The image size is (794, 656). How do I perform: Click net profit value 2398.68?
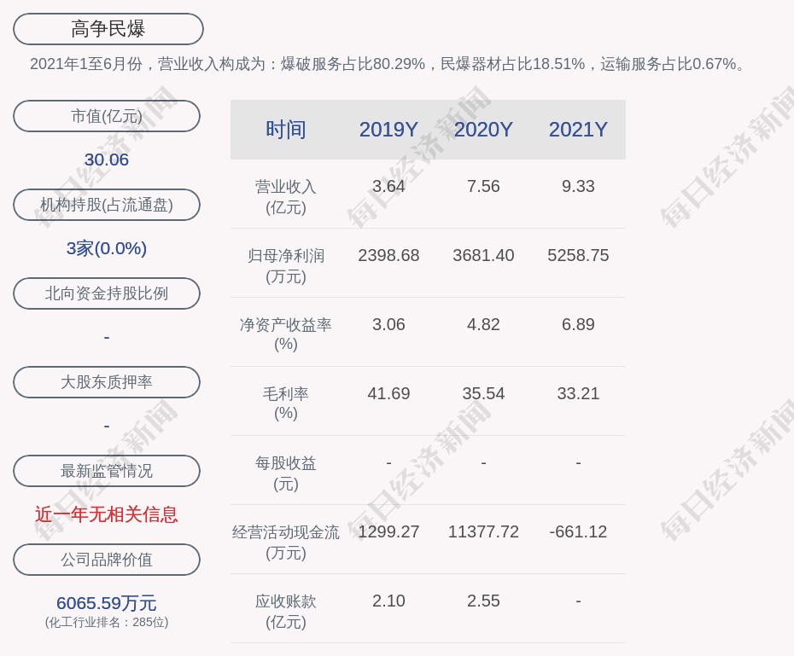pos(388,255)
